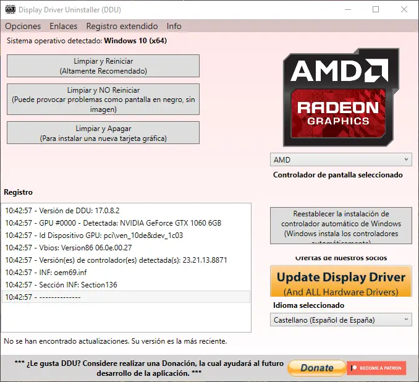Open the Opciones menu
The width and height of the screenshot is (419, 382).
23,27
